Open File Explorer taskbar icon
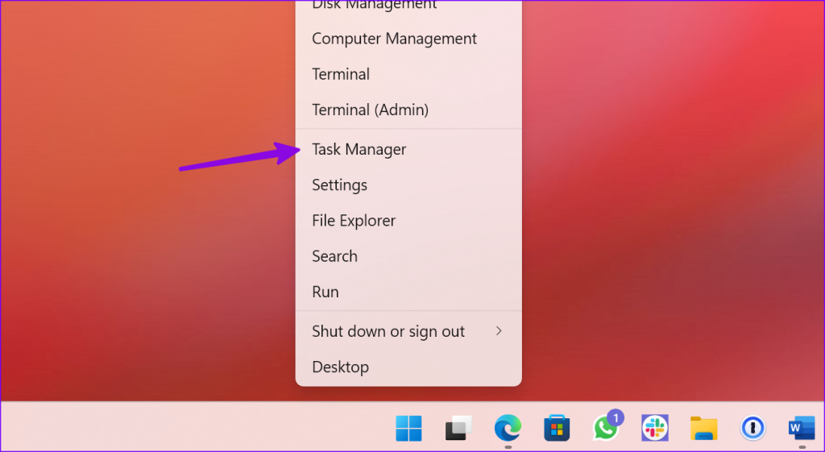Image resolution: width=825 pixels, height=452 pixels. [x=704, y=428]
